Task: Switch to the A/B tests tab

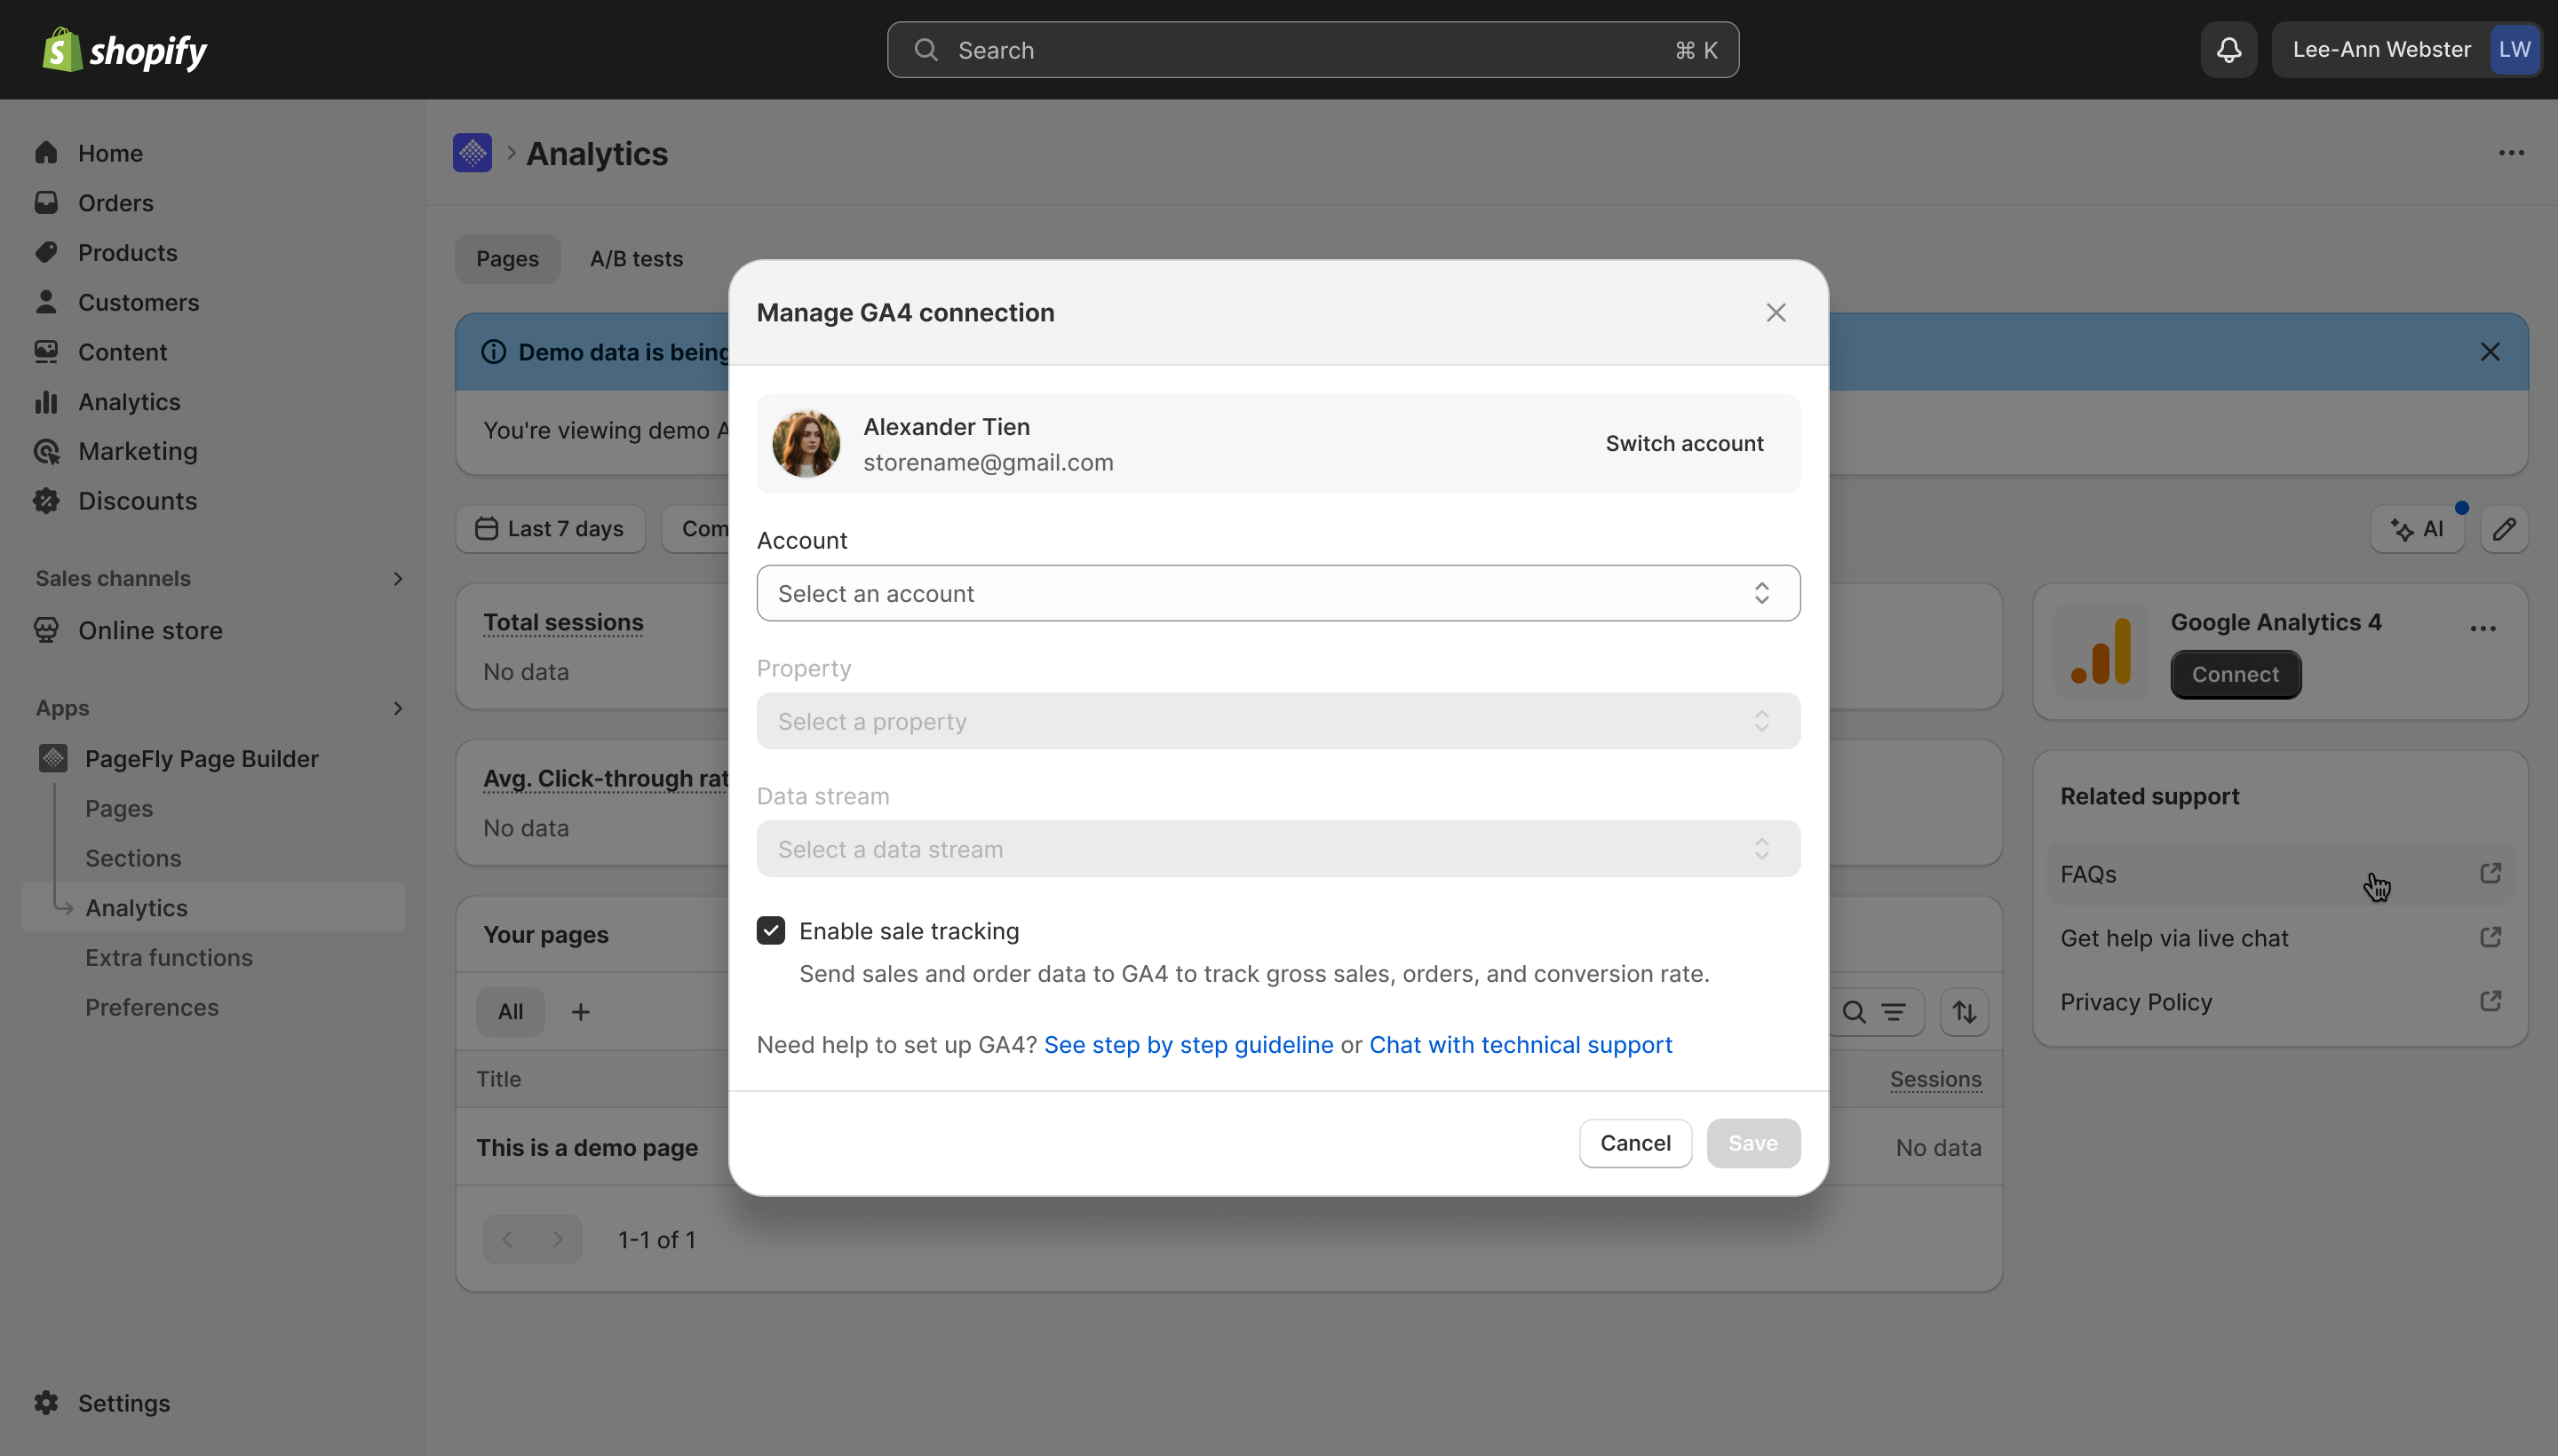Action: [x=636, y=258]
